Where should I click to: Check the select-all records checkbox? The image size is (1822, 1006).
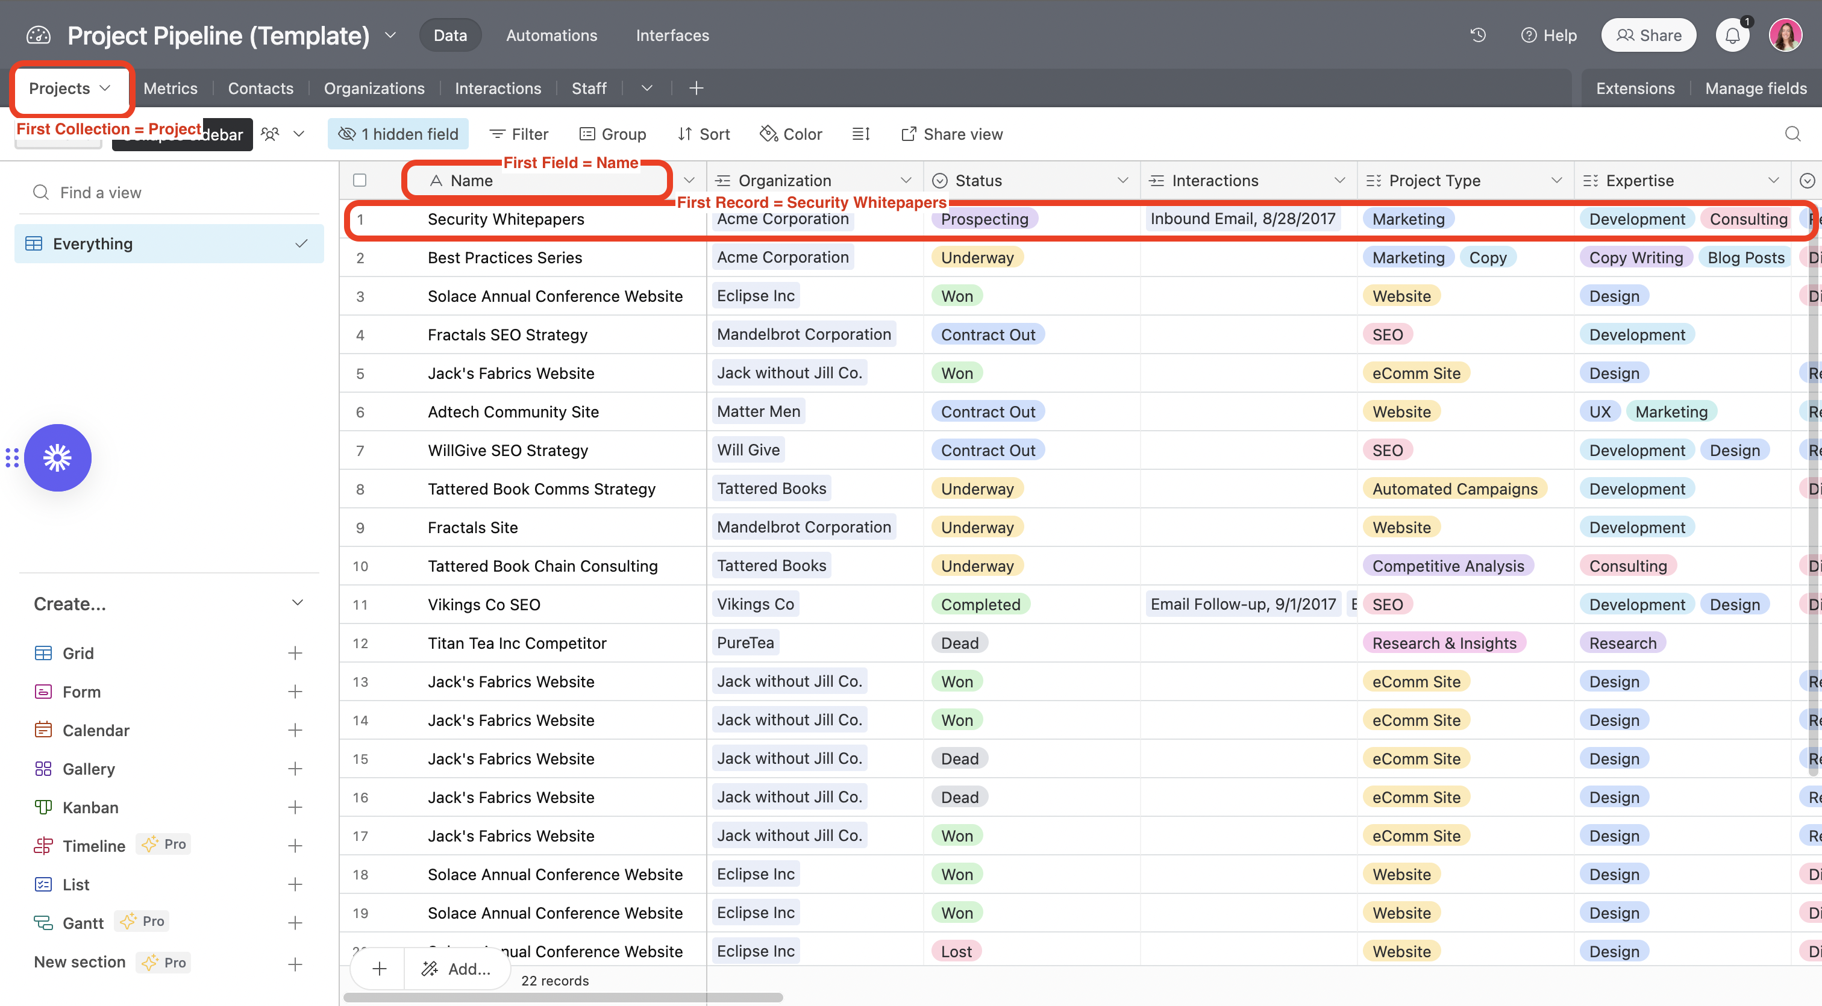point(359,180)
